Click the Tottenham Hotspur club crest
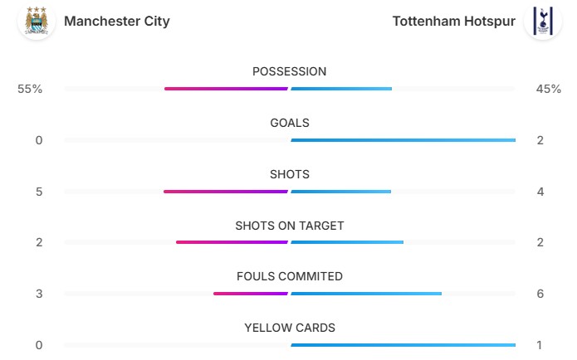577x360 pixels. 542,21
